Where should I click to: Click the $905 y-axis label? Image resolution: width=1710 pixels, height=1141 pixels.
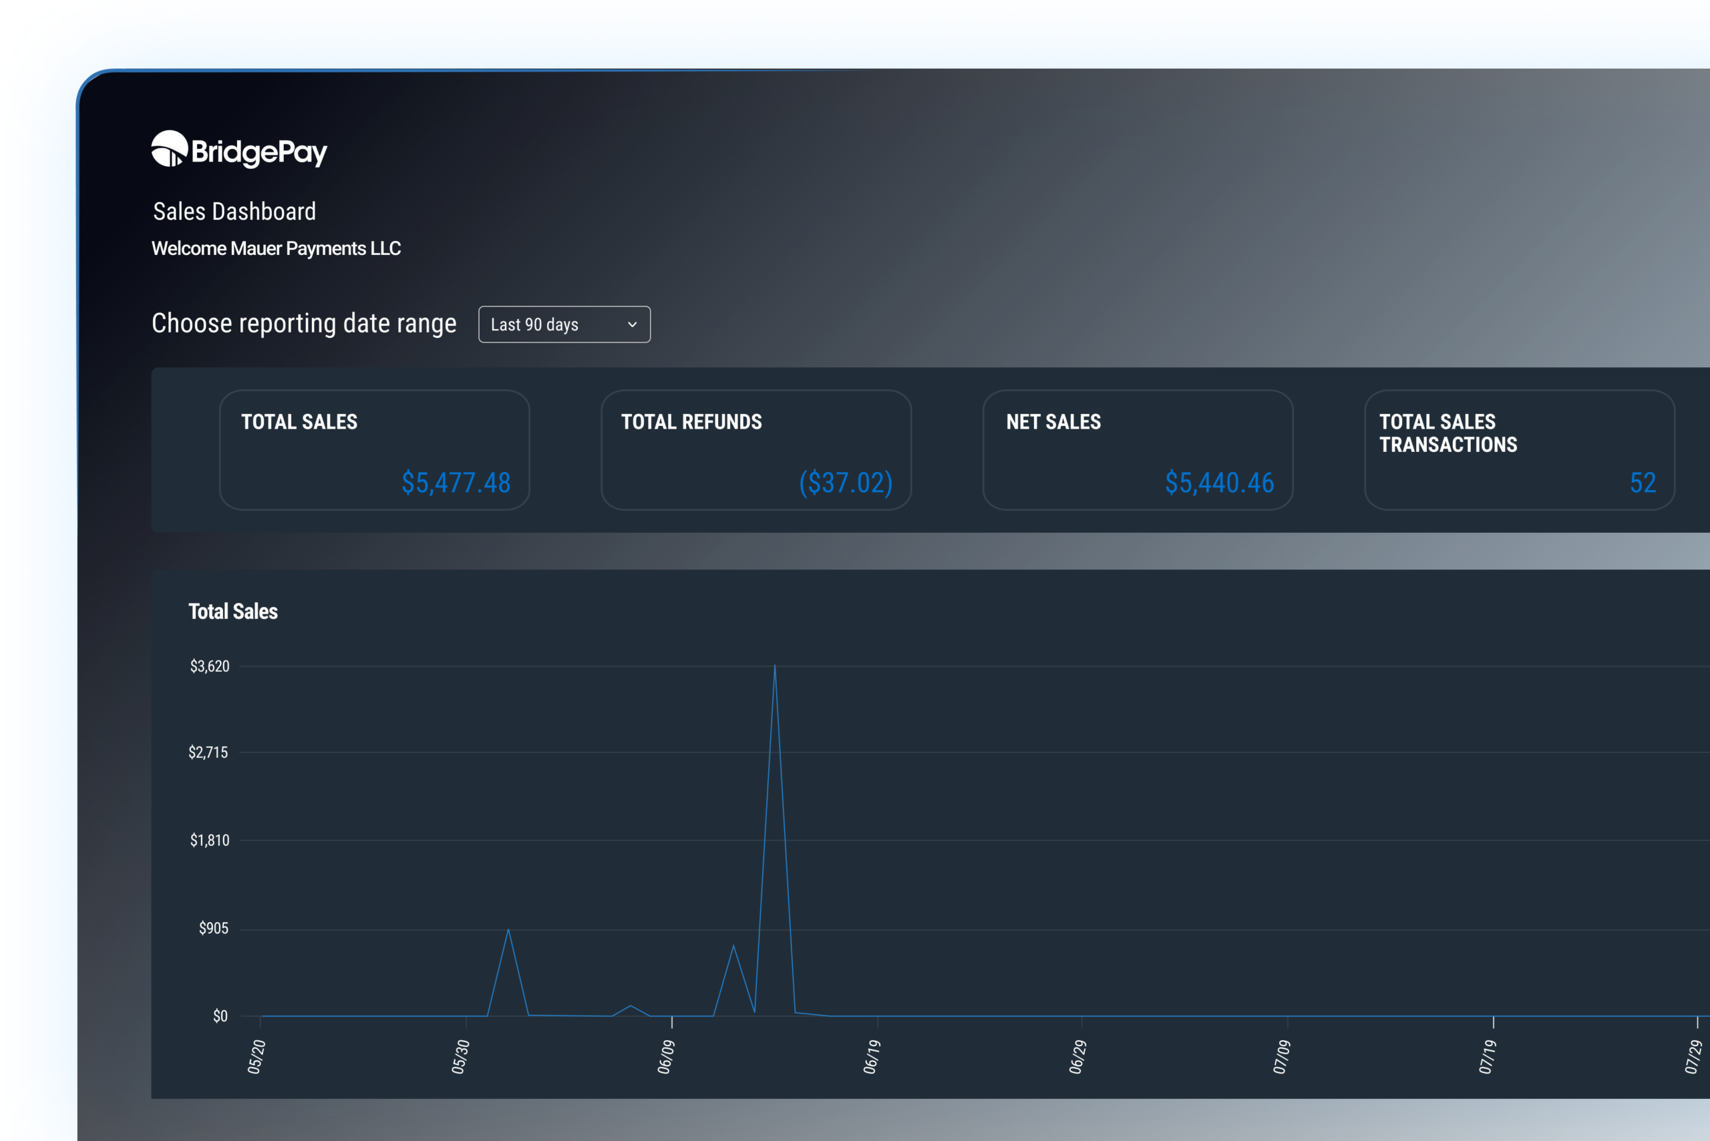(x=213, y=928)
